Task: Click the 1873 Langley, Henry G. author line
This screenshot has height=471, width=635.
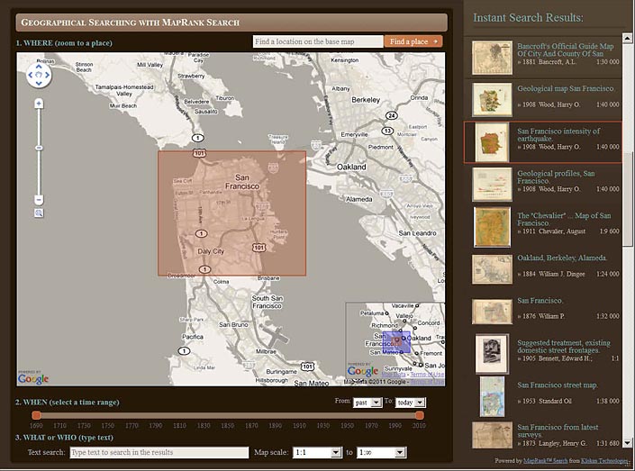Action: (x=554, y=443)
